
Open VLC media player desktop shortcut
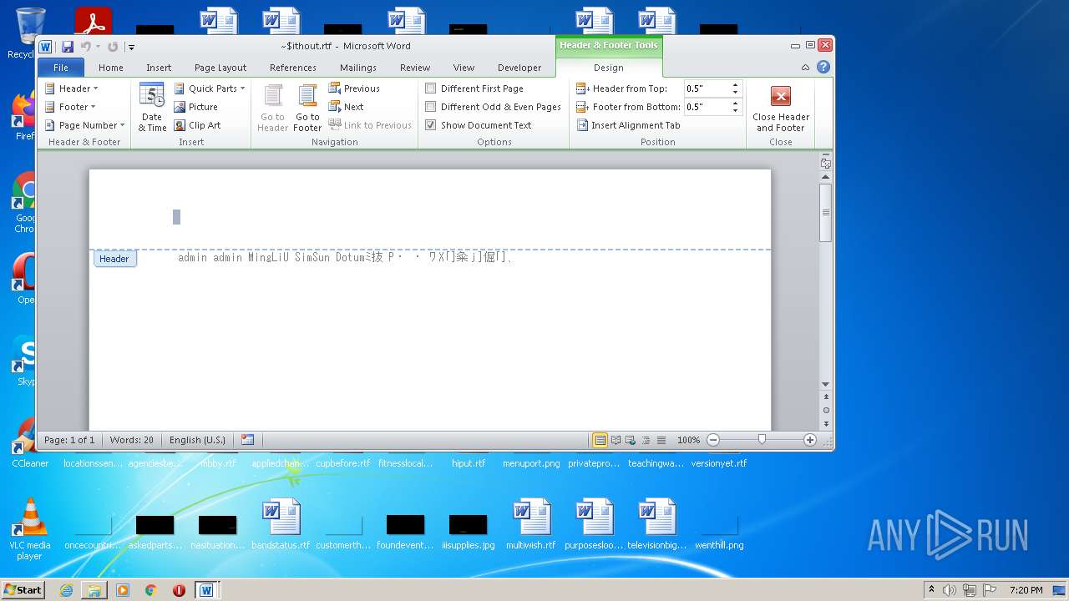30,529
